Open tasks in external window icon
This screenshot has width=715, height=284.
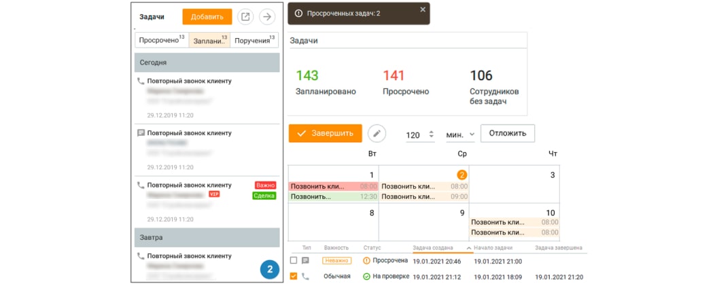point(246,17)
